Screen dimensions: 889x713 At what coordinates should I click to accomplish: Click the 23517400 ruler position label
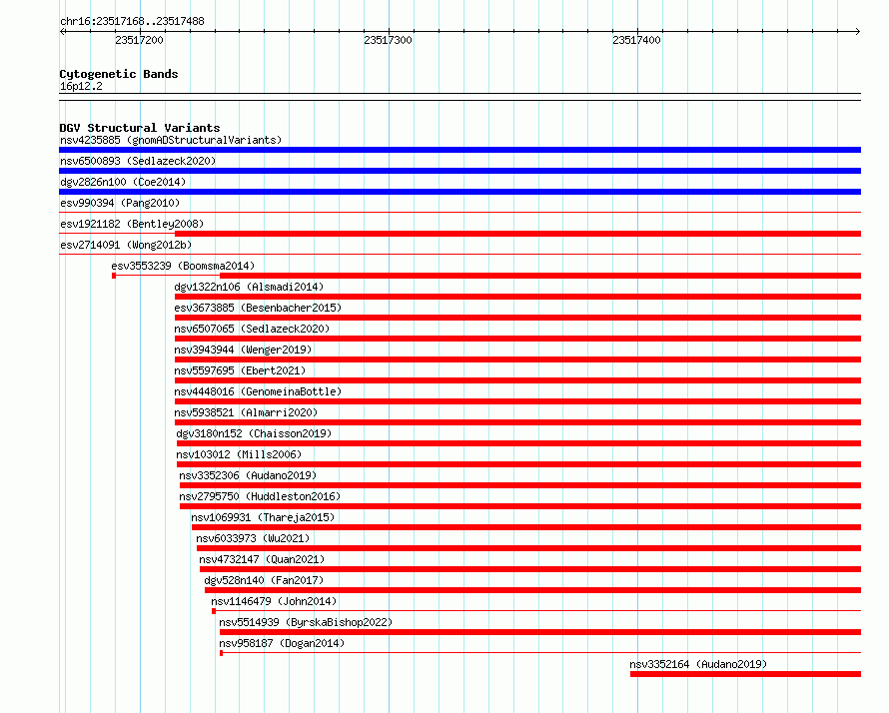636,40
